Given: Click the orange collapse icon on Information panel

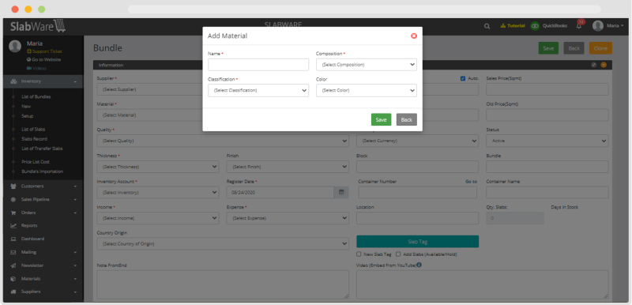Looking at the screenshot, I should (x=604, y=65).
